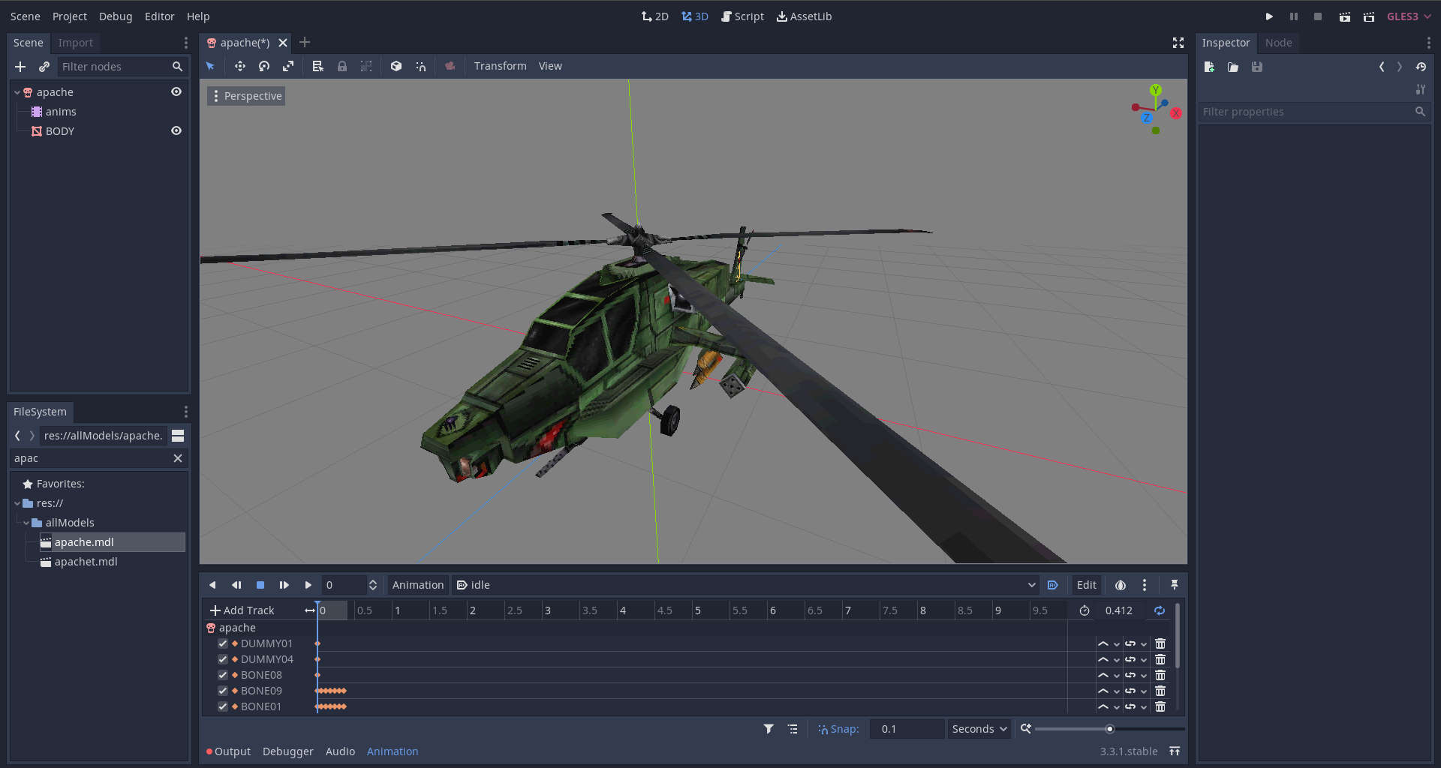Open the idle animation dropdown

745,585
